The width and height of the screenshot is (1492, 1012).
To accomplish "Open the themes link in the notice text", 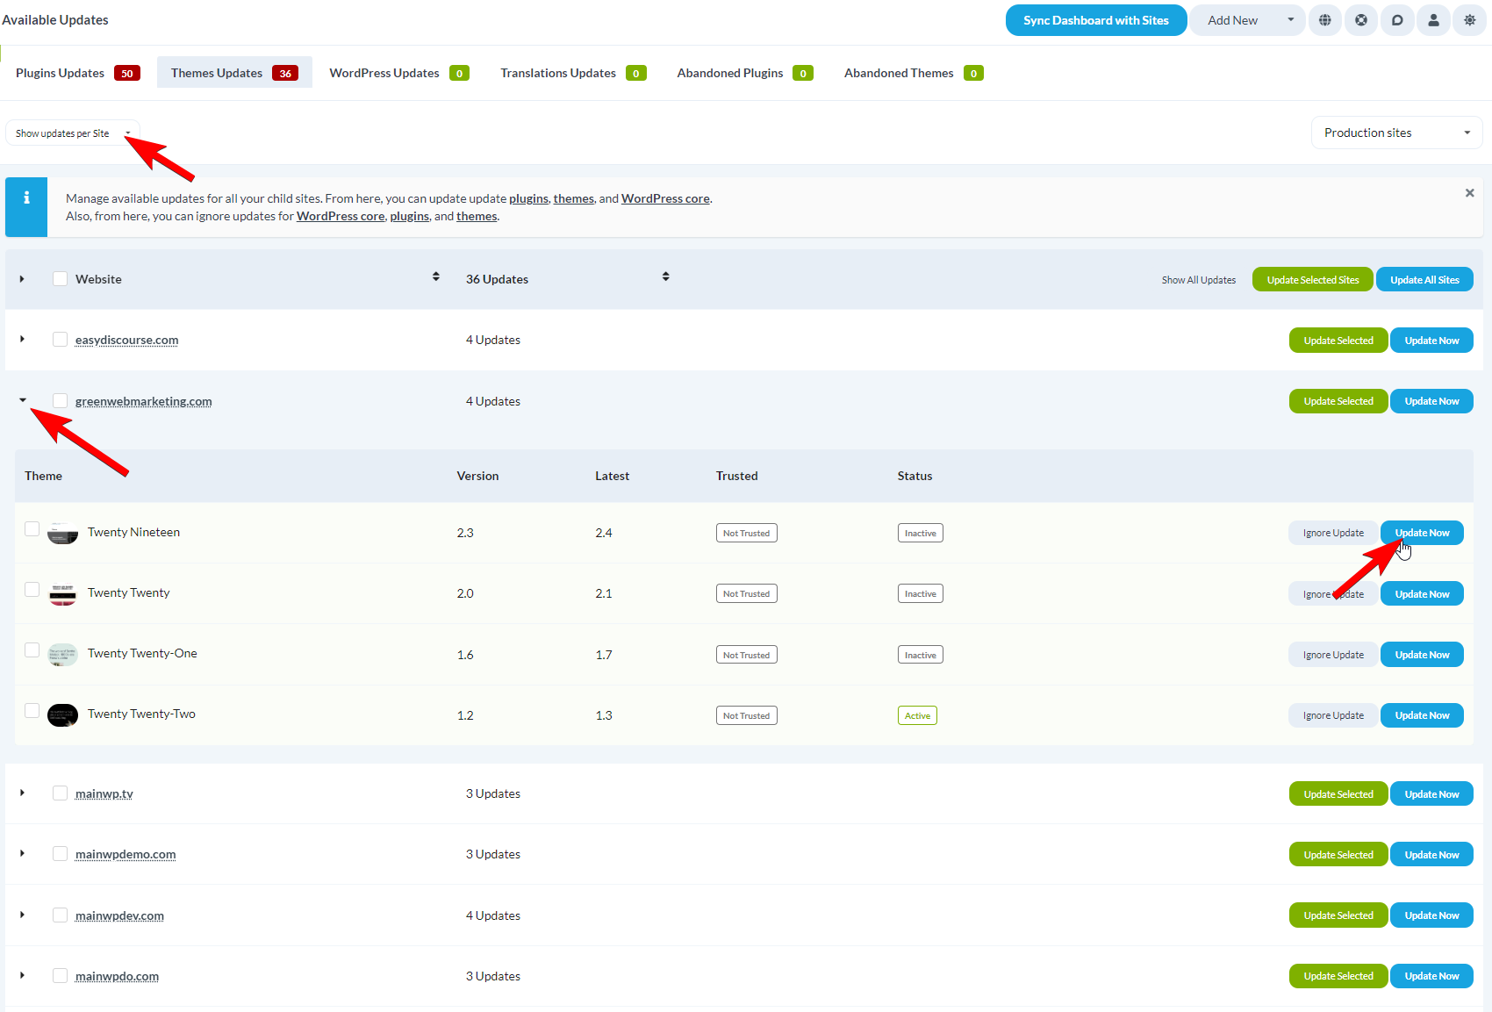I will coord(573,198).
